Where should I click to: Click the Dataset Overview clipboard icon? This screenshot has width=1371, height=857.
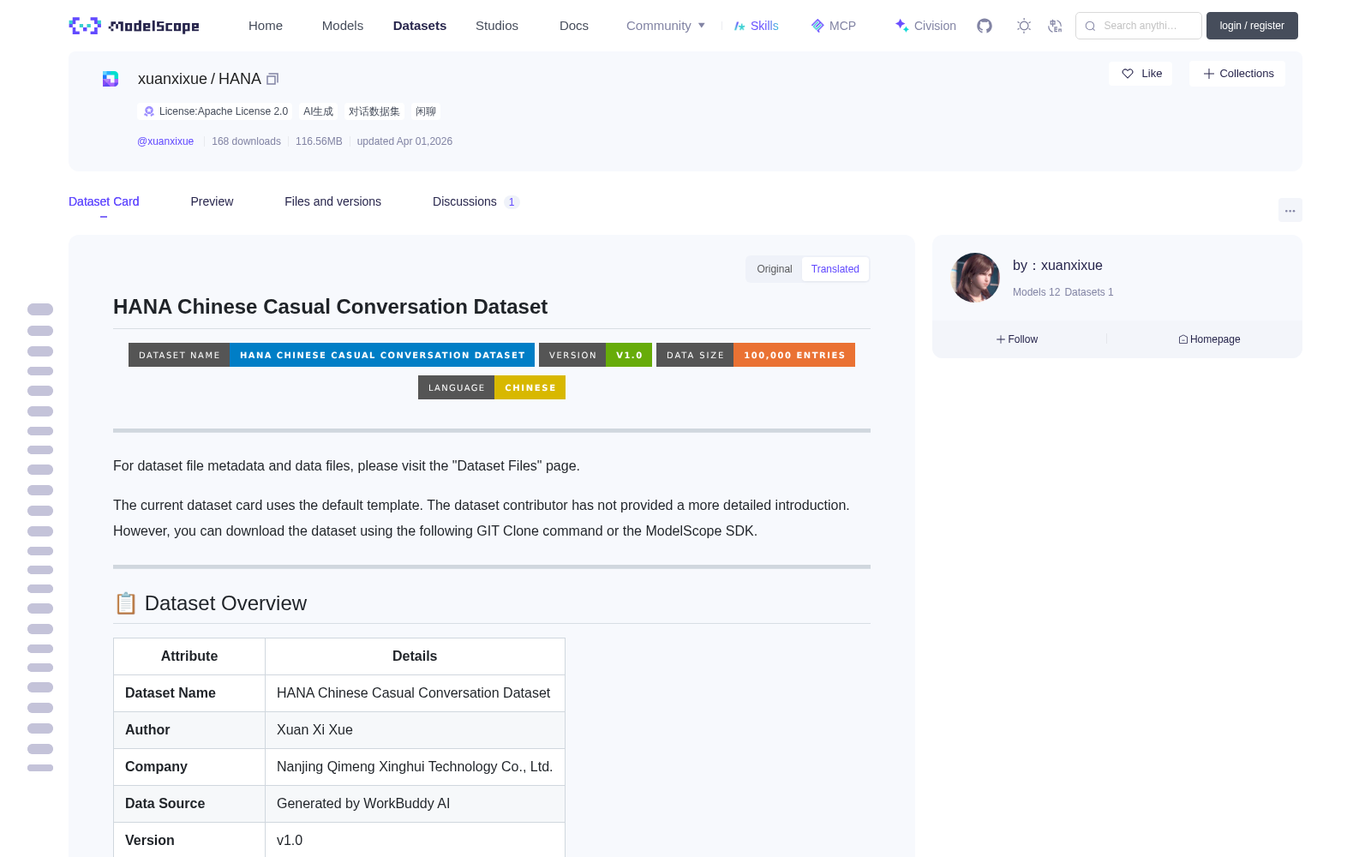pos(126,603)
